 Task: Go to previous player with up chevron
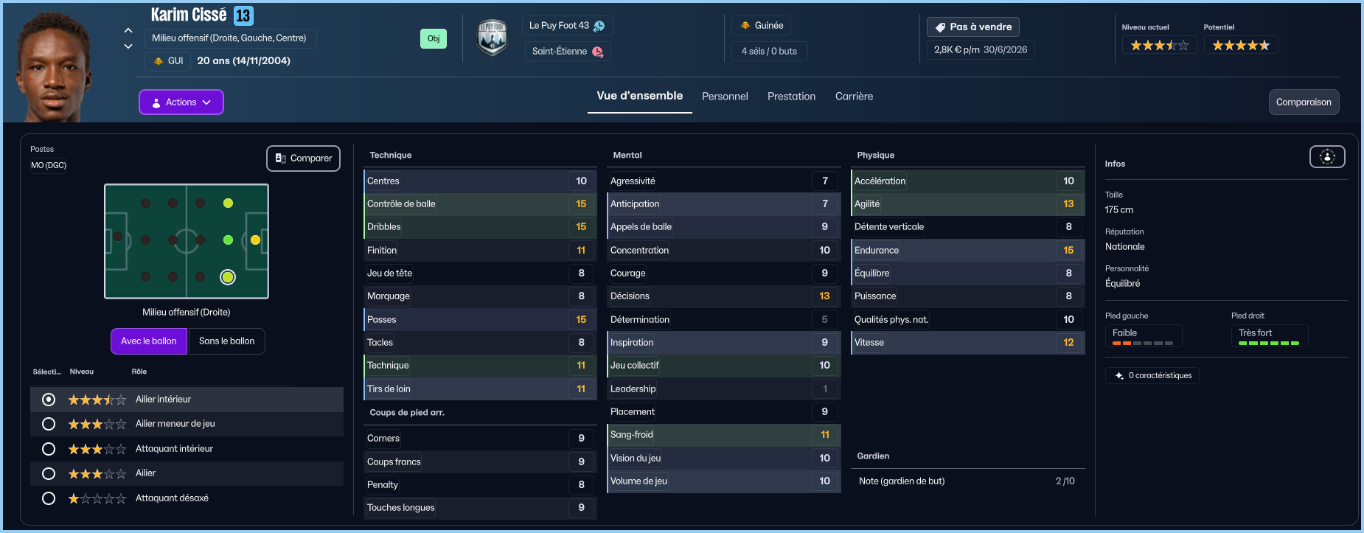click(128, 30)
